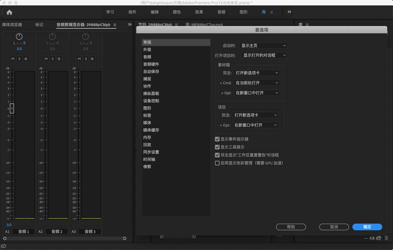393x250 pixels.
Task: Click the Home icon in the top toolbar
Action: pos(9,12)
